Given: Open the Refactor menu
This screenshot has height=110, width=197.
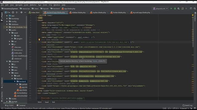Looking at the screenshot, I should [x=33, y=5].
